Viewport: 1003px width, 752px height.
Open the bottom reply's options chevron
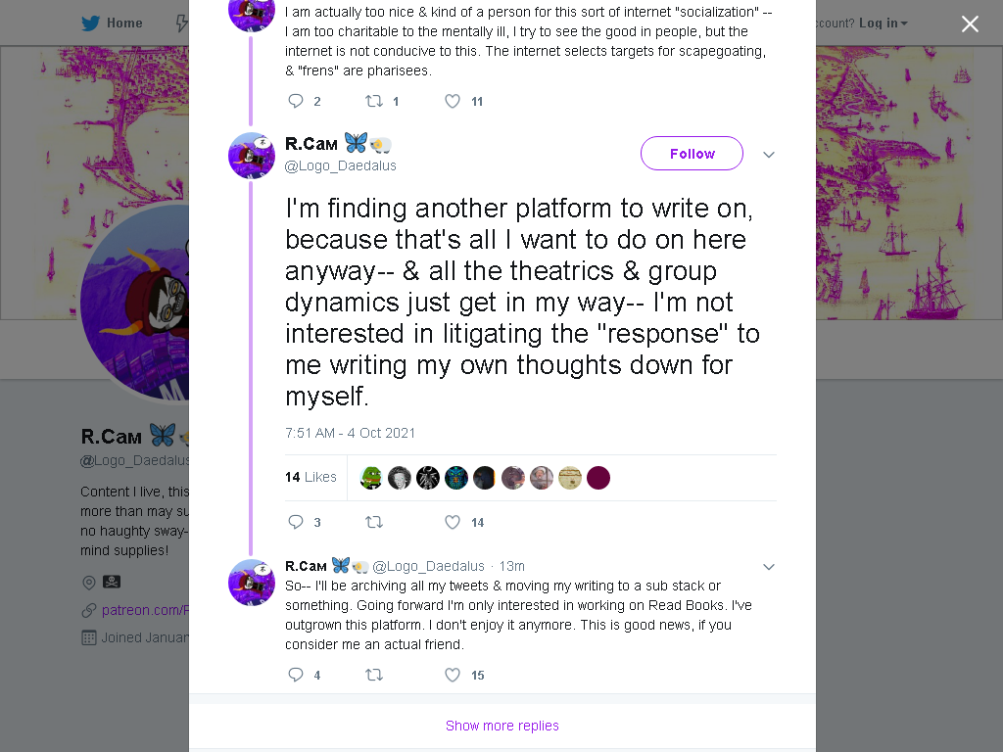tap(769, 567)
